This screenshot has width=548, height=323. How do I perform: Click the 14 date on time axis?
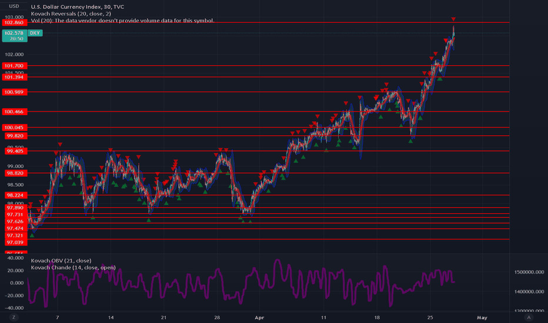(x=111, y=317)
